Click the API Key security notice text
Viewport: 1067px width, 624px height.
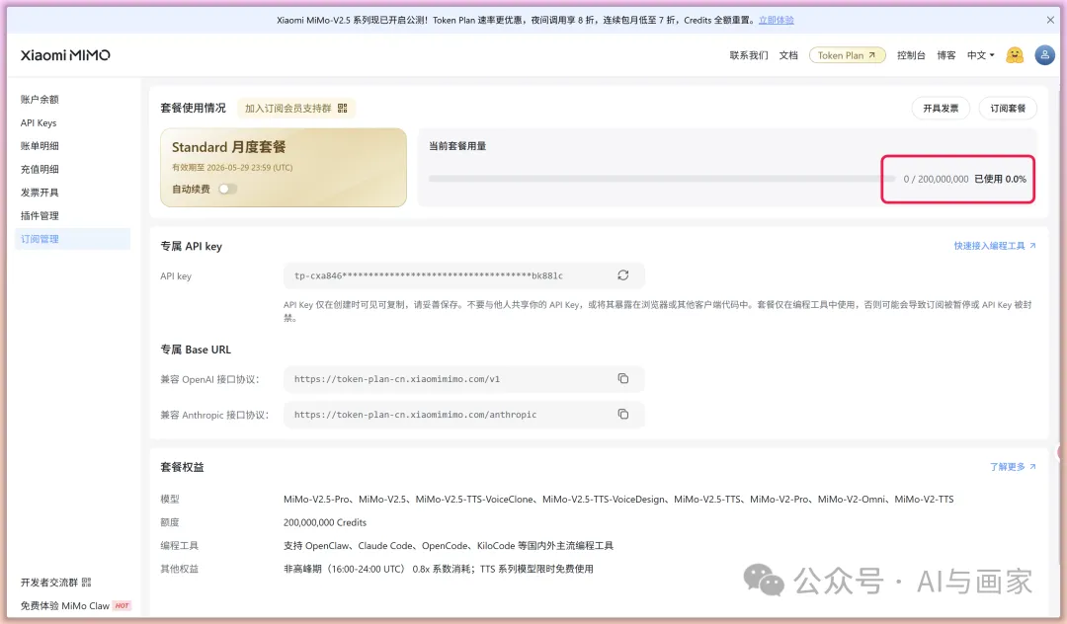click(657, 311)
